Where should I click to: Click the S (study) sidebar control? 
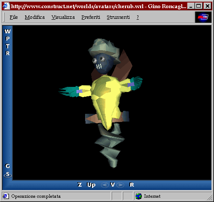(x=8, y=175)
